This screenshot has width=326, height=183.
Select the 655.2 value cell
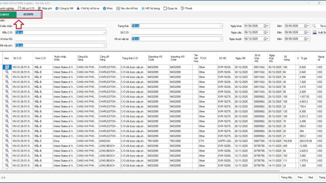pos(307,136)
